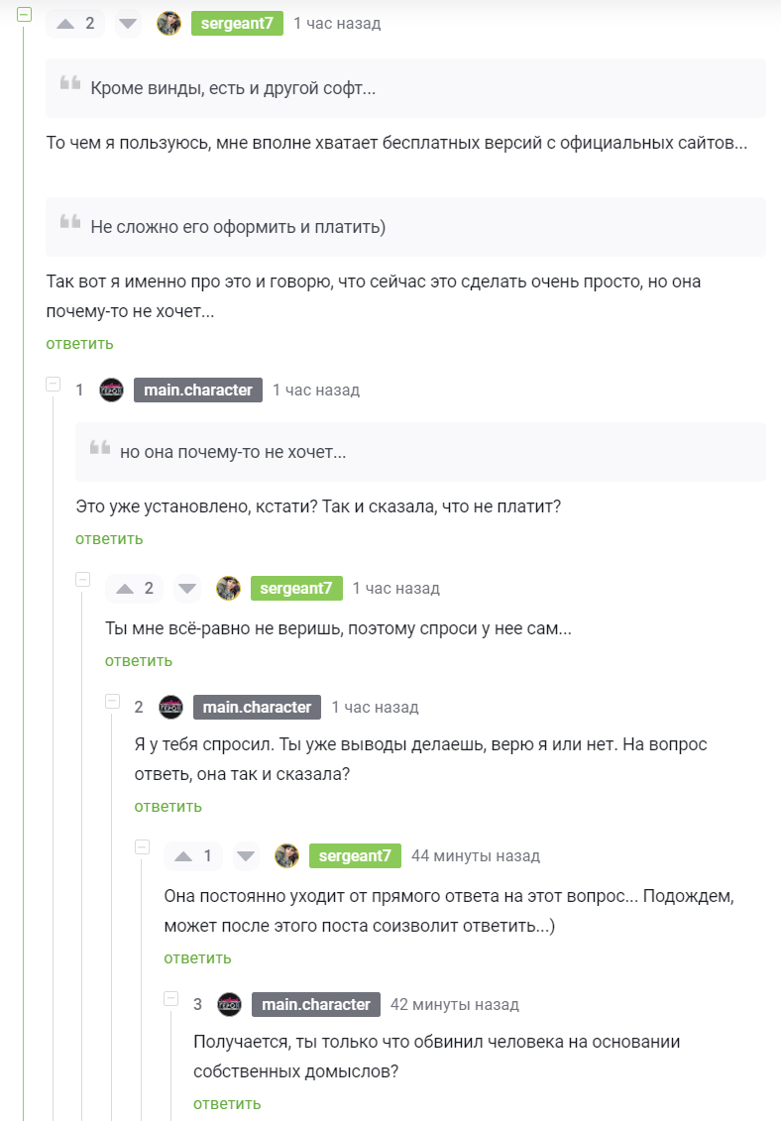Upvote sergeant7's 'Ты мне всё-равно не веришь' comment
The height and width of the screenshot is (1121, 781).
coord(125,589)
